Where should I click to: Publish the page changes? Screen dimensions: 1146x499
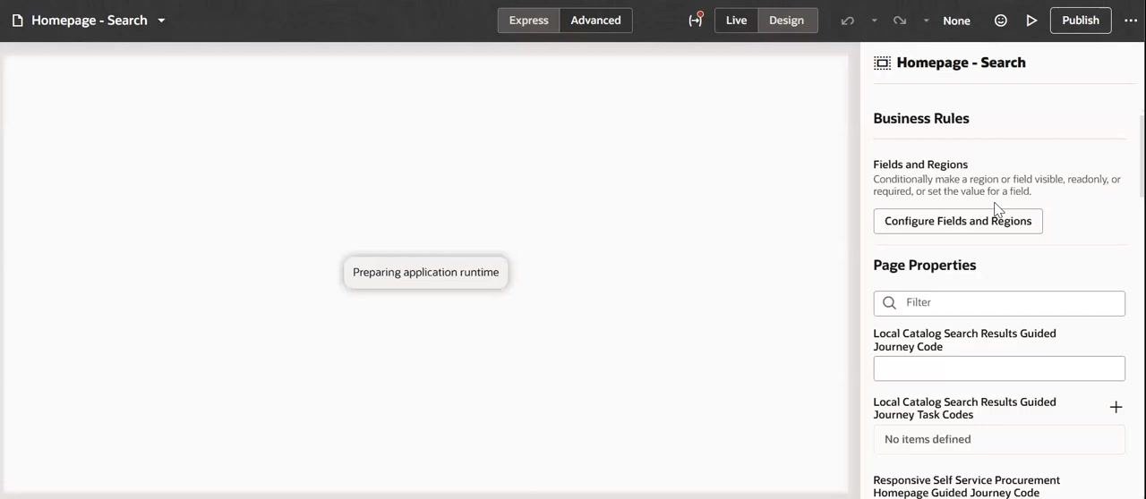(x=1081, y=21)
